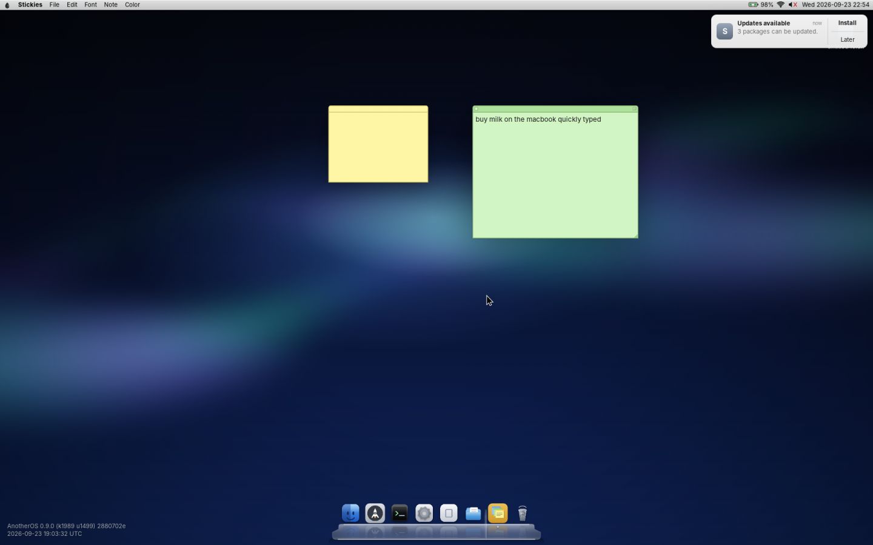Open the Color menu
The width and height of the screenshot is (873, 545).
(x=132, y=5)
